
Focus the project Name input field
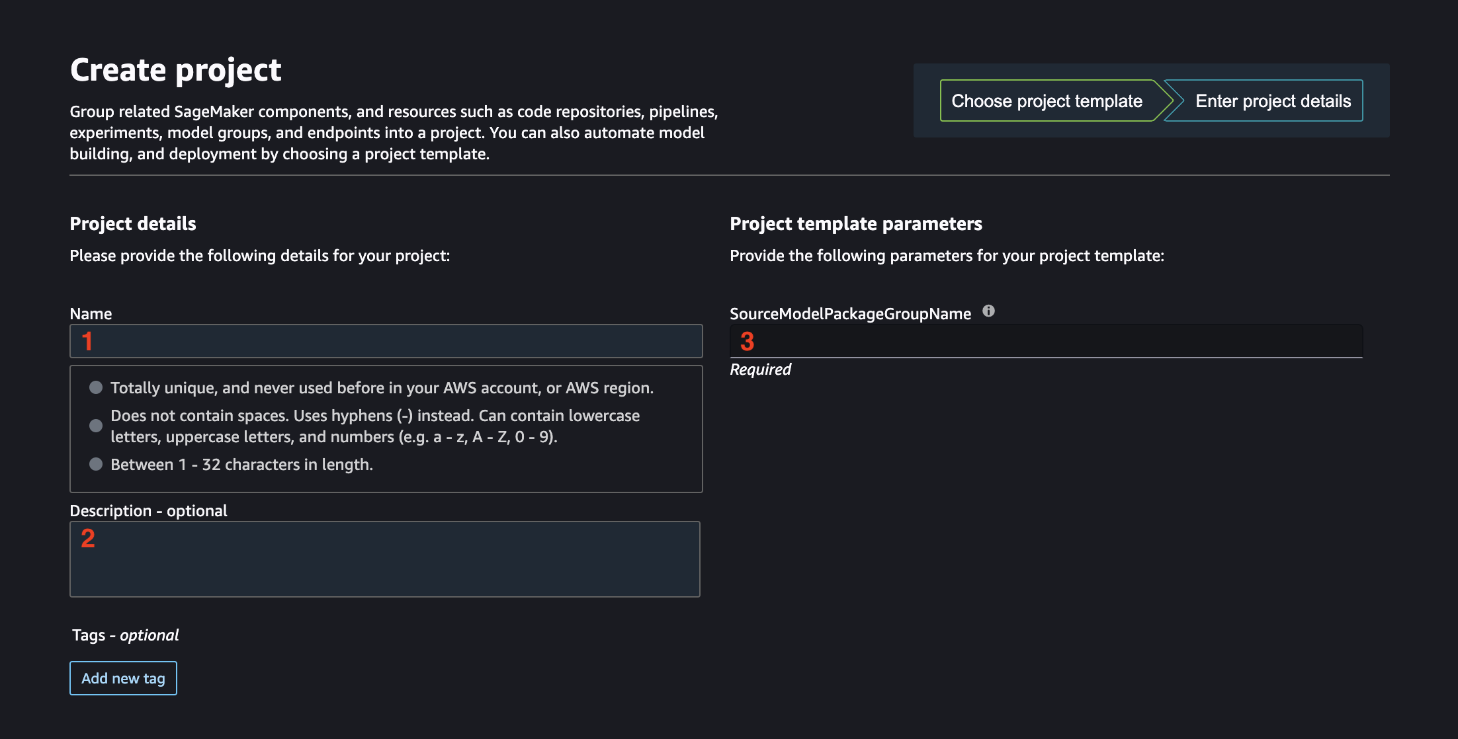[386, 341]
